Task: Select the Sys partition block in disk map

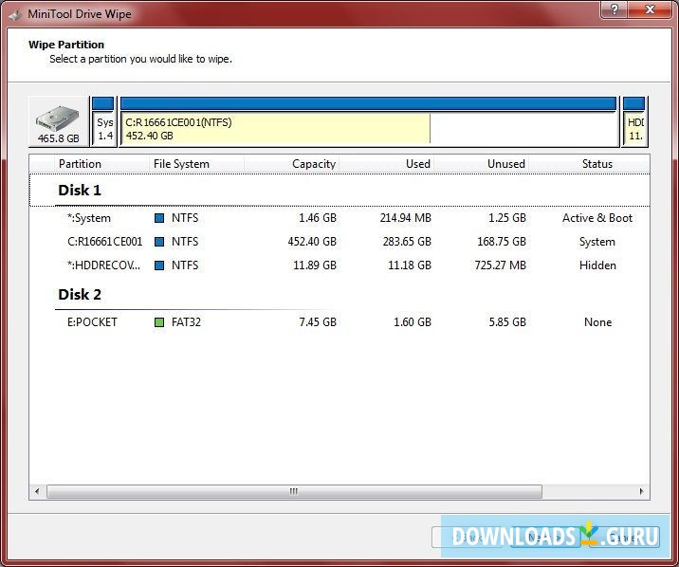Action: click(x=104, y=121)
